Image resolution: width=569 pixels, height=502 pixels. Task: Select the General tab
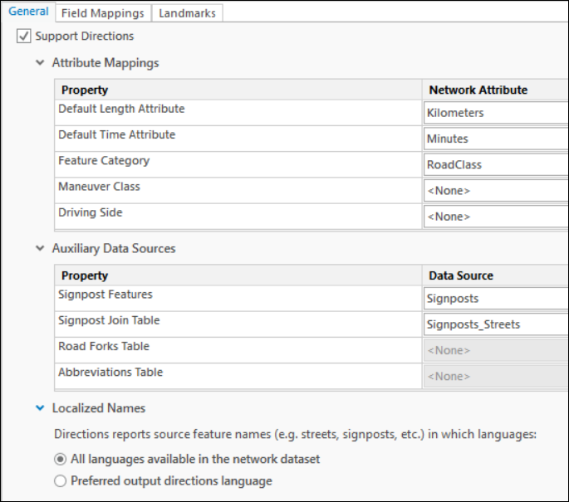(x=28, y=12)
